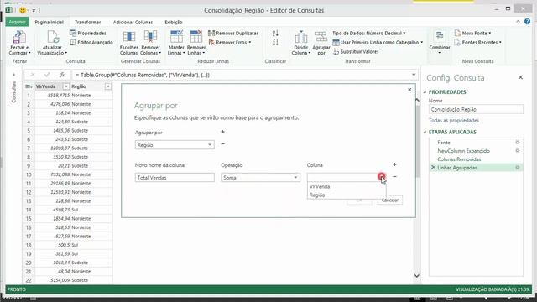The height and width of the screenshot is (302, 537).
Task: Remove the aggregation with the minus icon
Action: click(x=394, y=177)
